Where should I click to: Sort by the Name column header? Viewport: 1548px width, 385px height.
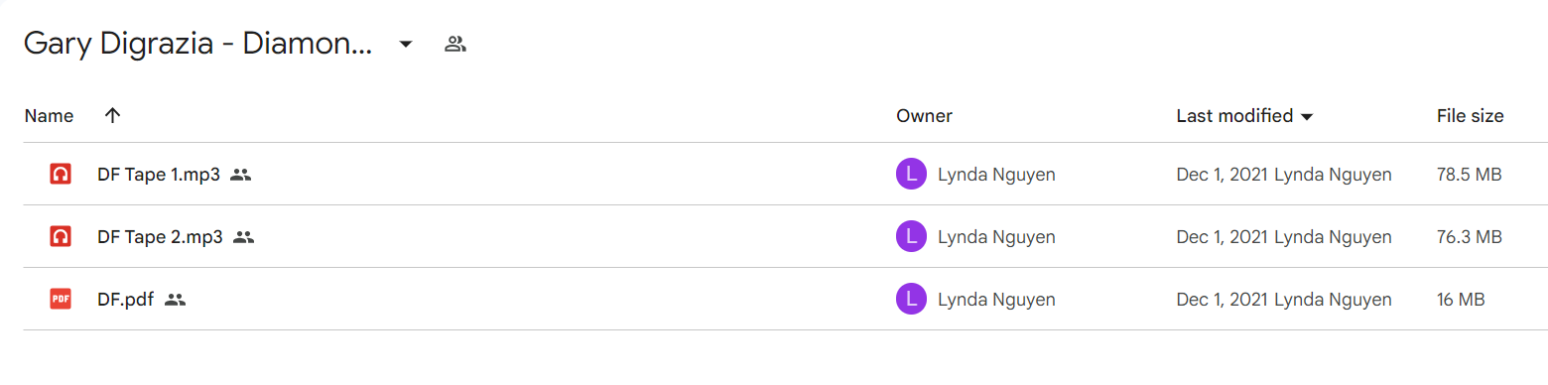[x=49, y=116]
